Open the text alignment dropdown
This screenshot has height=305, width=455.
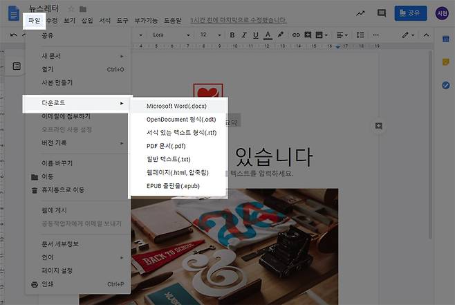(x=342, y=35)
